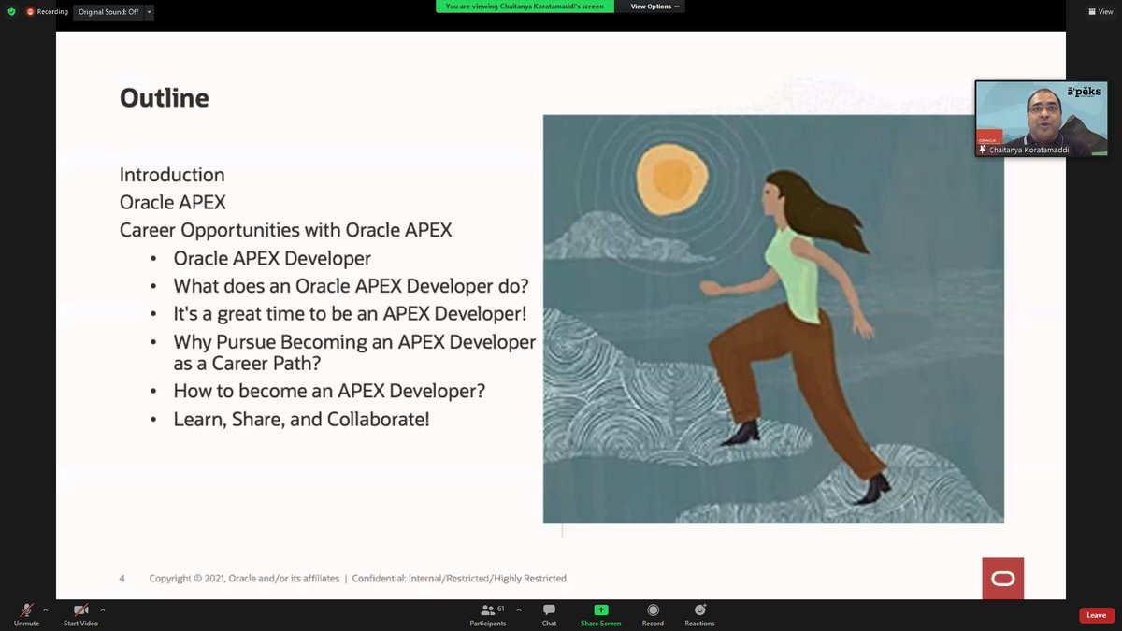Click slide page number 4

click(x=122, y=579)
